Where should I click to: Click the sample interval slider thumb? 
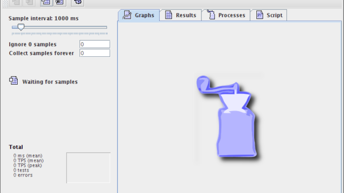click(x=21, y=27)
